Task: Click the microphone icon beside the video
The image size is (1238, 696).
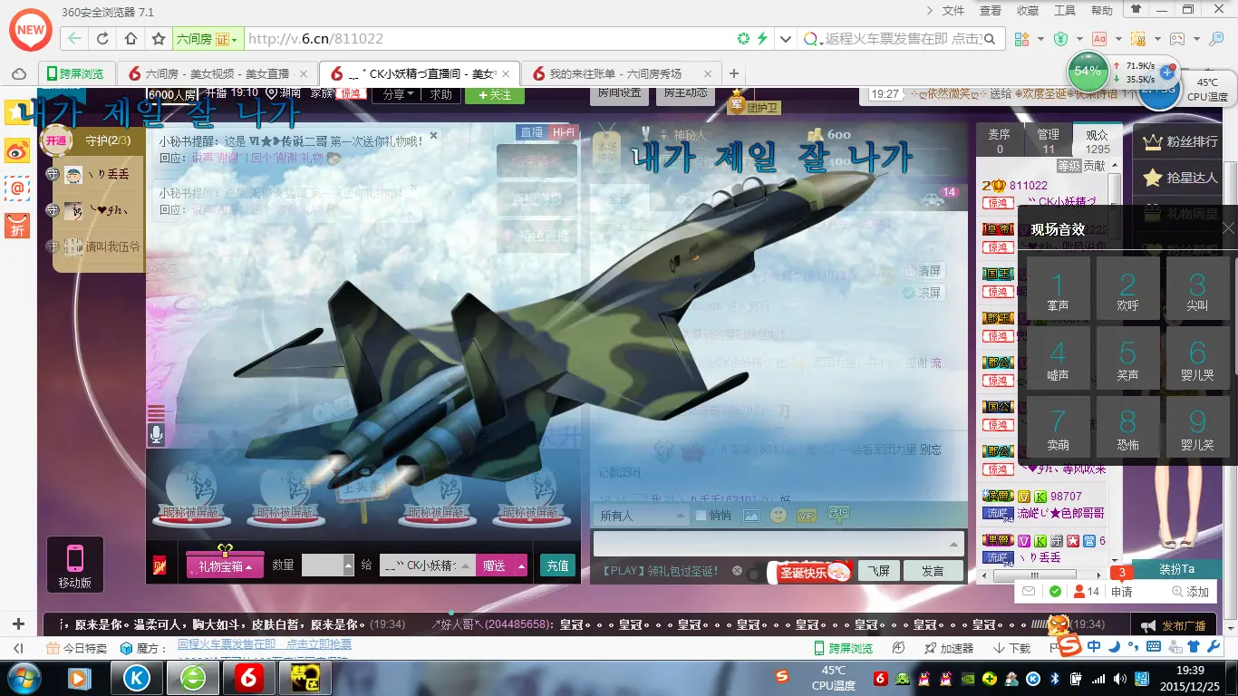Action: pyautogui.click(x=157, y=436)
